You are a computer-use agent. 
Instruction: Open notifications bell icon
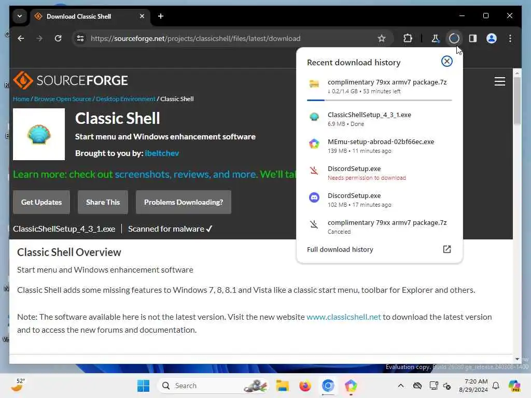click(x=496, y=386)
